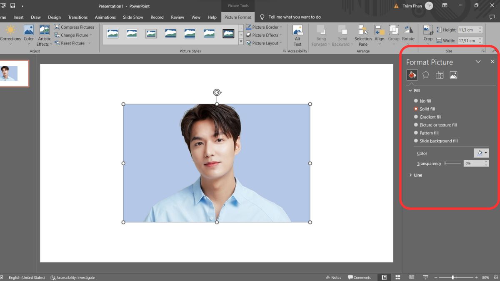Switch to the Picture tab icon in pane
The width and height of the screenshot is (500, 281).
tap(453, 75)
